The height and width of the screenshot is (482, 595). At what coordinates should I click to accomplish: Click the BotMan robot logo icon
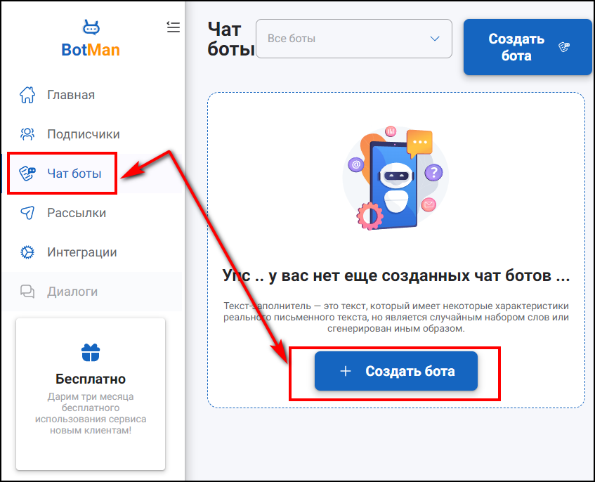pos(91,27)
